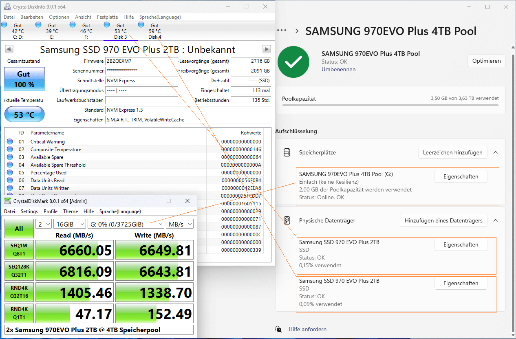
Task: Open Eigenschaften for disk with 0,09% verwendet
Action: pos(461,283)
